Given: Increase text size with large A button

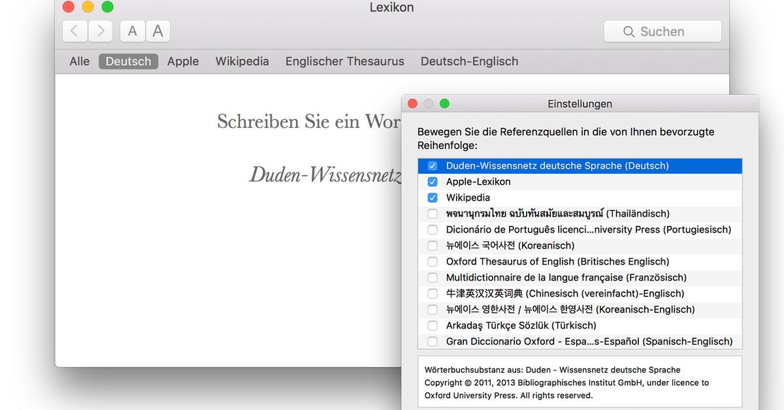Looking at the screenshot, I should pos(157,31).
